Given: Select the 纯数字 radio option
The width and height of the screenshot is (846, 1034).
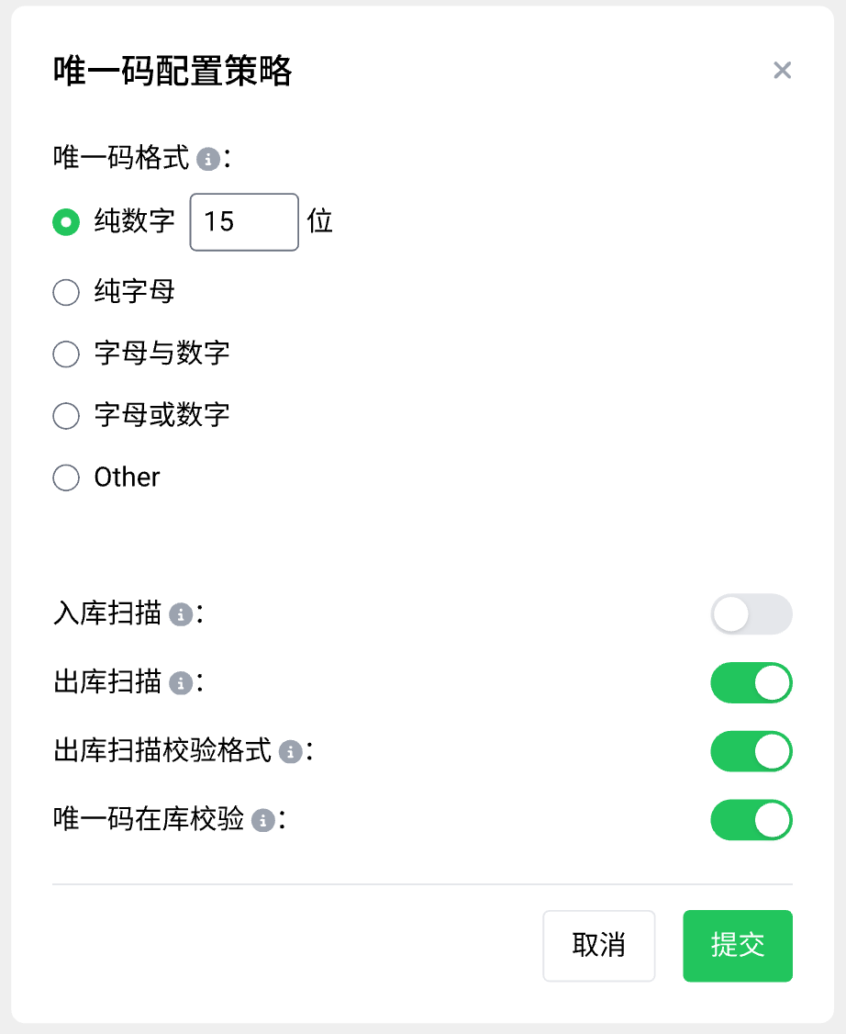Looking at the screenshot, I should [x=66, y=222].
